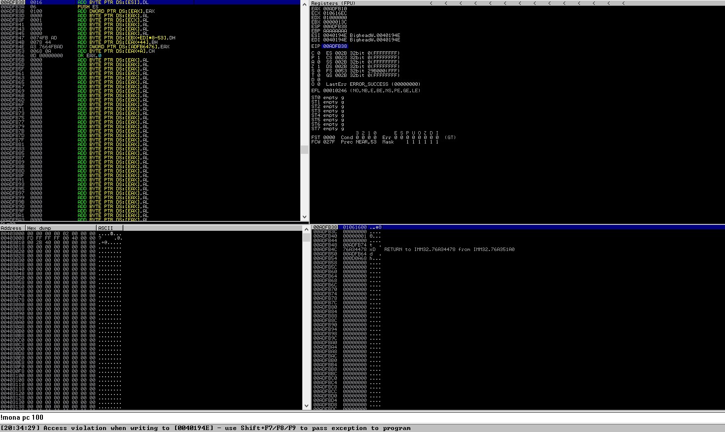Click the P parity flag value
This screenshot has height=432, width=725.
coord(319,58)
